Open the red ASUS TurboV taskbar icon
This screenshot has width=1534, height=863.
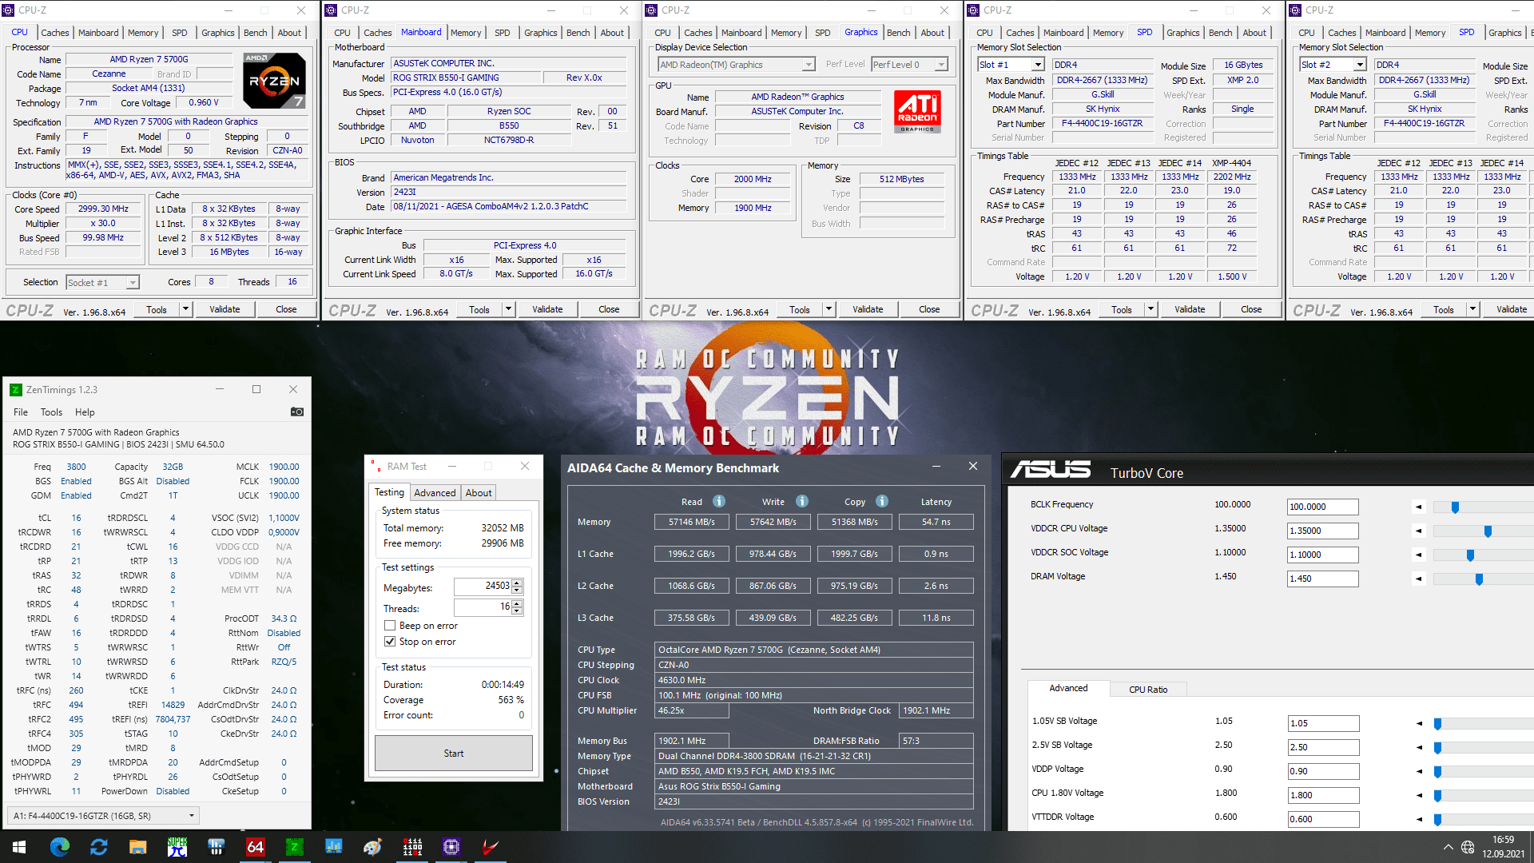(491, 847)
